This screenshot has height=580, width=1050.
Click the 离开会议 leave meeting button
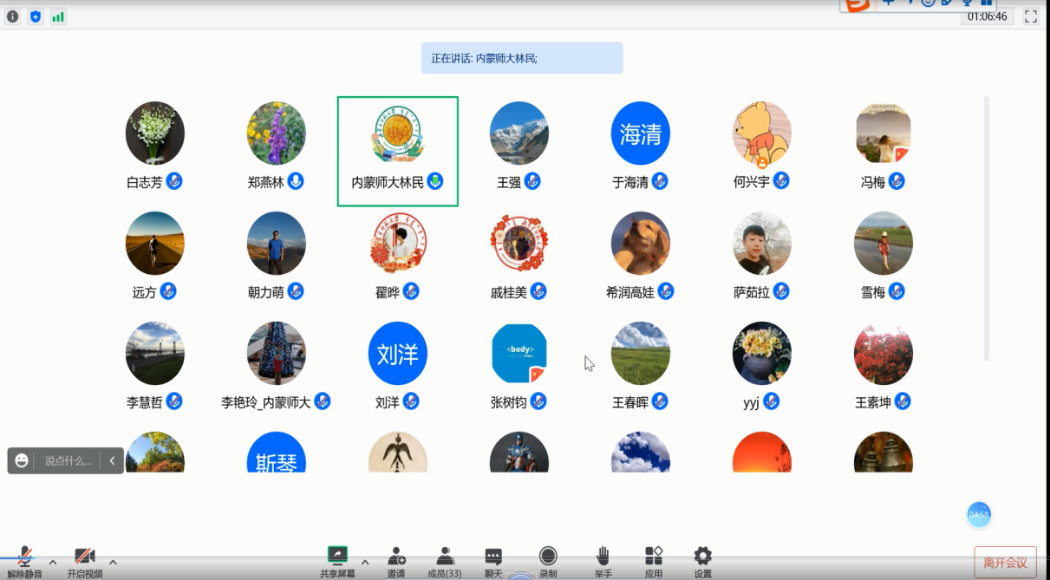pyautogui.click(x=1005, y=563)
